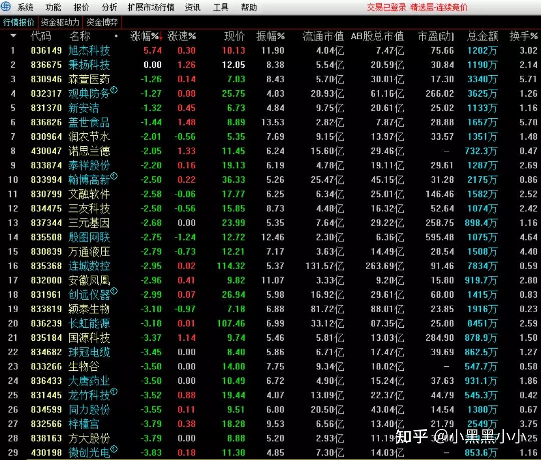Open the 扩展市场行情 menu
The image size is (541, 460).
151,7
